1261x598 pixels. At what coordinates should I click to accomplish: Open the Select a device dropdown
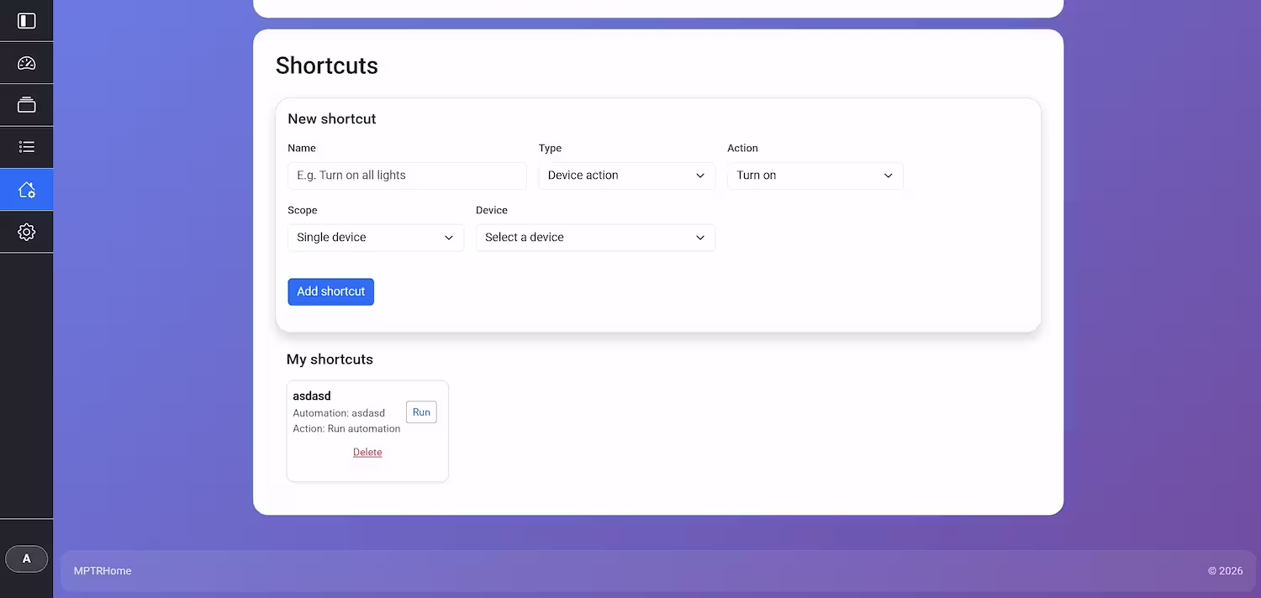(x=594, y=238)
